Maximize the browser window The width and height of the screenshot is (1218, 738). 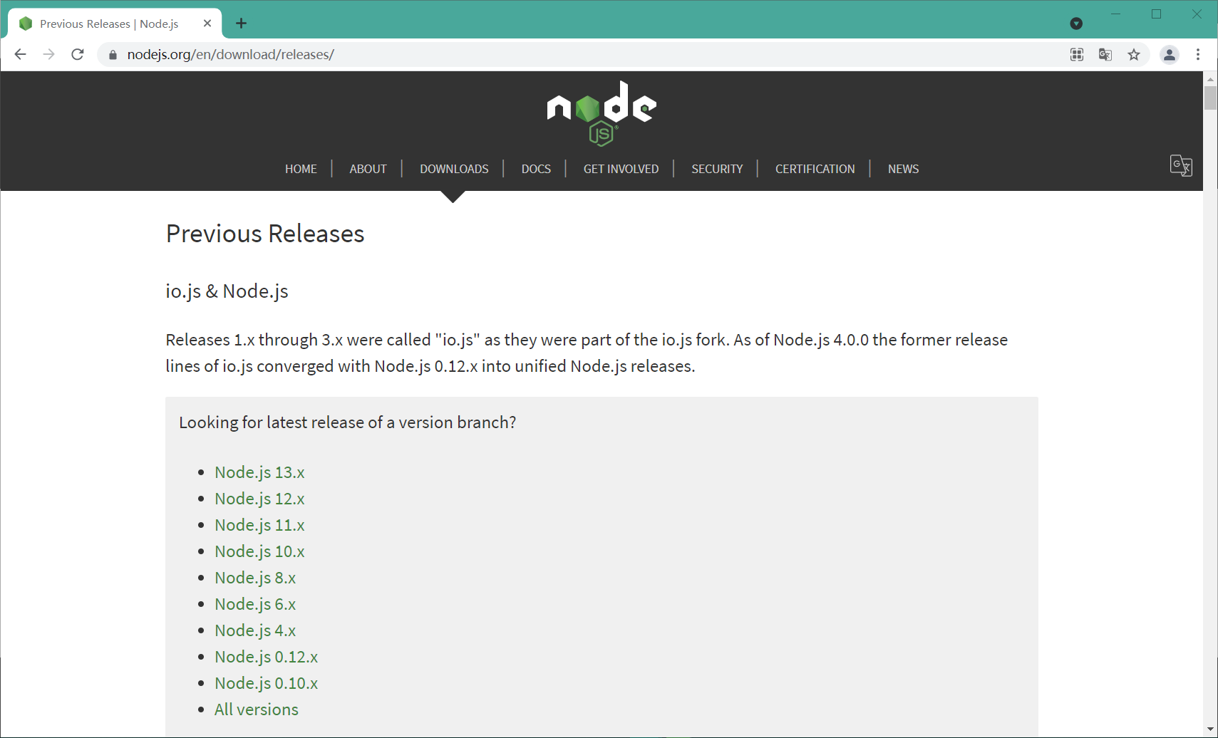(1156, 14)
